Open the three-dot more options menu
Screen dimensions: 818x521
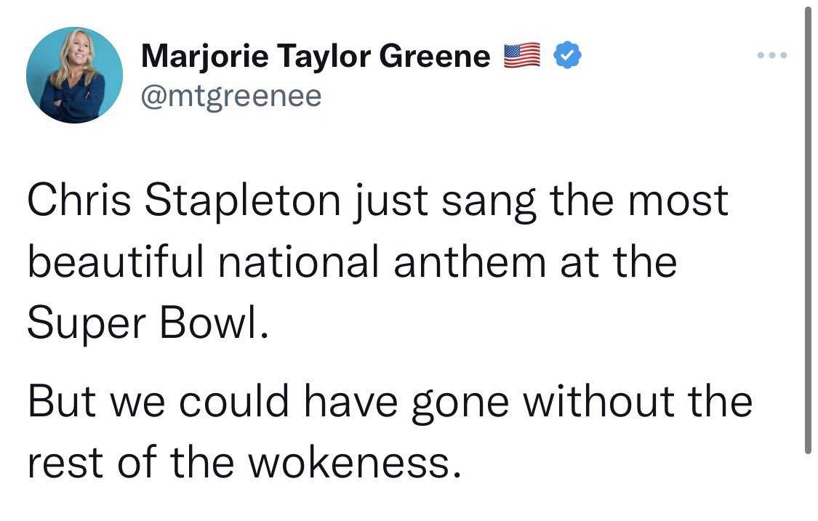point(772,54)
